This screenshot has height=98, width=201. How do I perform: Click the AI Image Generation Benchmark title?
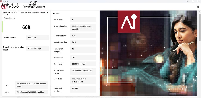pos(25,13)
